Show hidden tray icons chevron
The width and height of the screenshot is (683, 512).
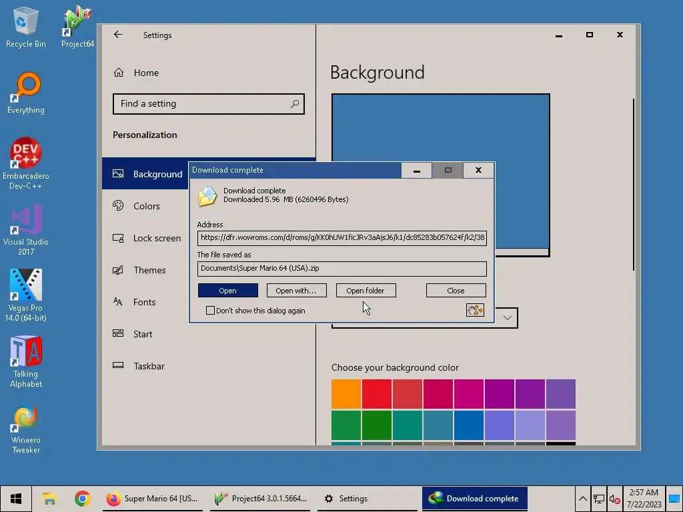(x=582, y=499)
